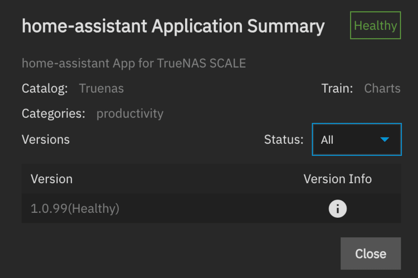This screenshot has height=278, width=418.
Task: Select the 1.0.99(Healthy) version row
Action: point(211,208)
